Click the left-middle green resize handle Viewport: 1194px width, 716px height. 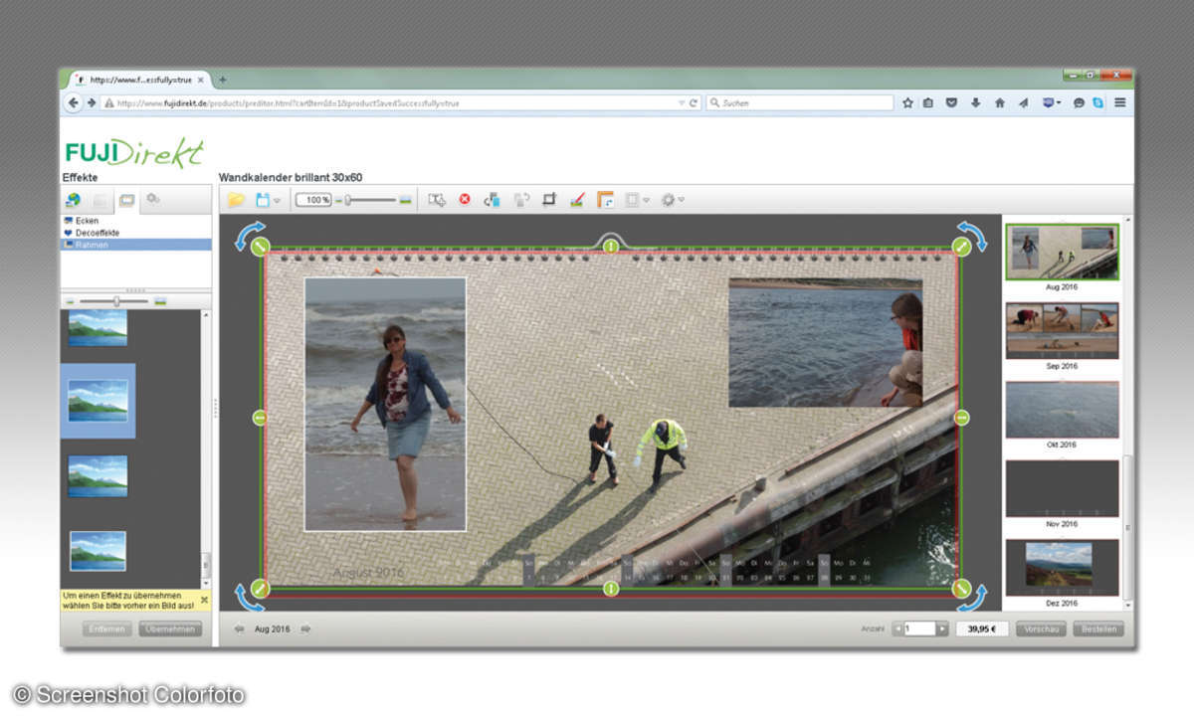click(x=260, y=418)
